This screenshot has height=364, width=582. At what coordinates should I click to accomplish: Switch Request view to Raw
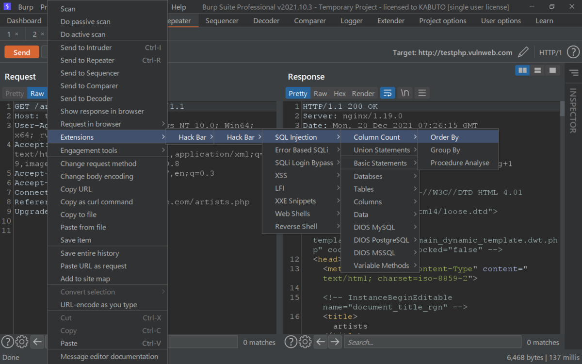pyautogui.click(x=37, y=94)
